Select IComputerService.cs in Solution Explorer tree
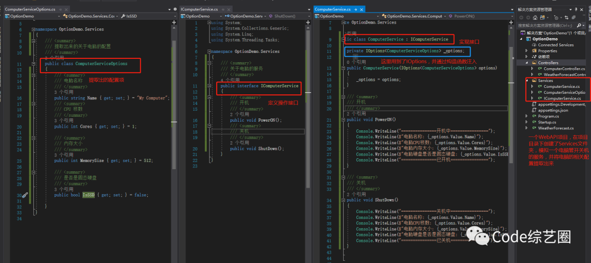Viewport: 591px width, 263px height. click(x=563, y=98)
